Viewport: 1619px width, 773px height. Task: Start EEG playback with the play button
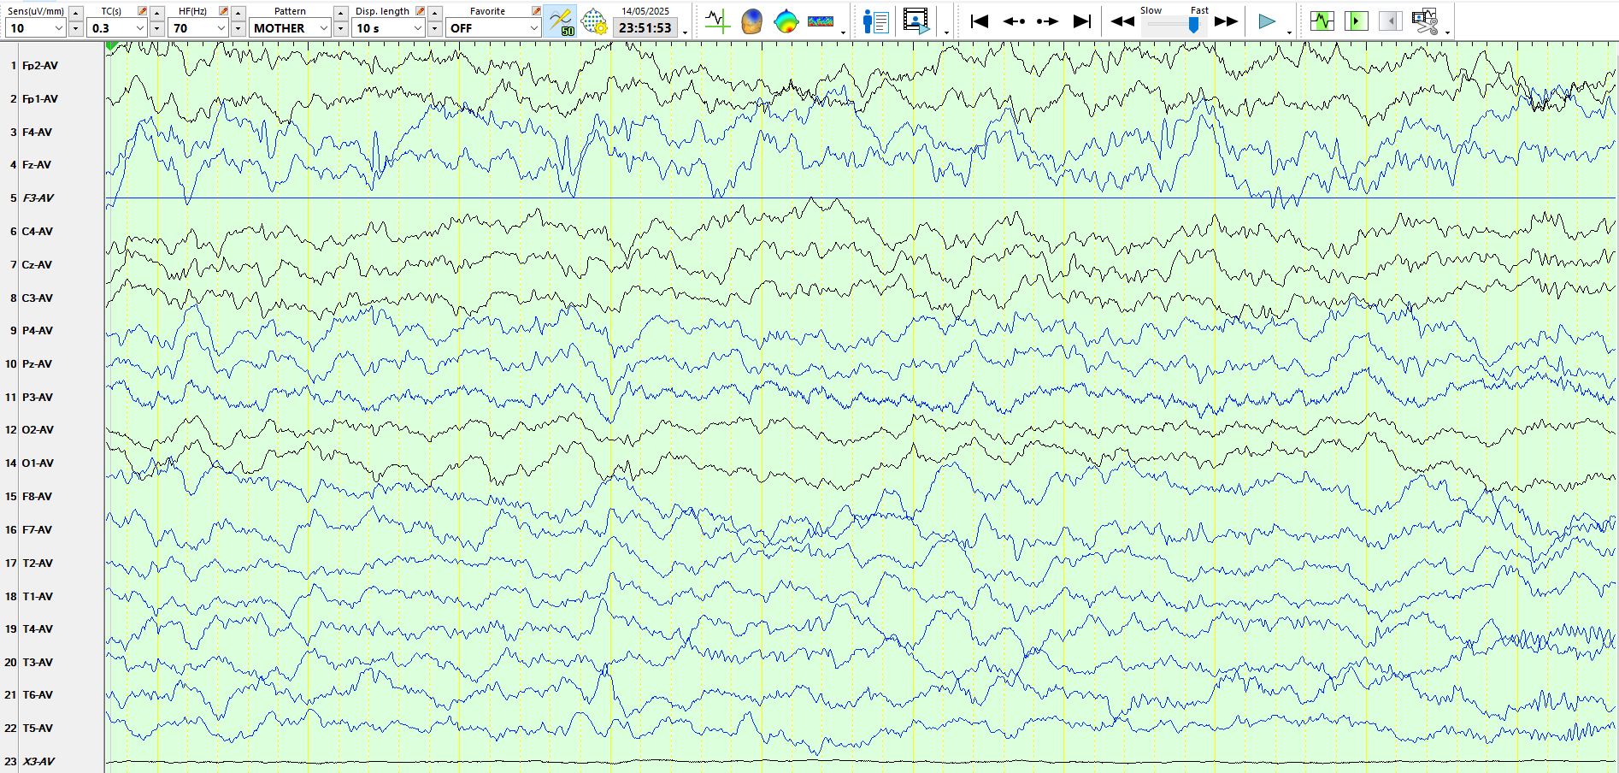[x=1267, y=21]
